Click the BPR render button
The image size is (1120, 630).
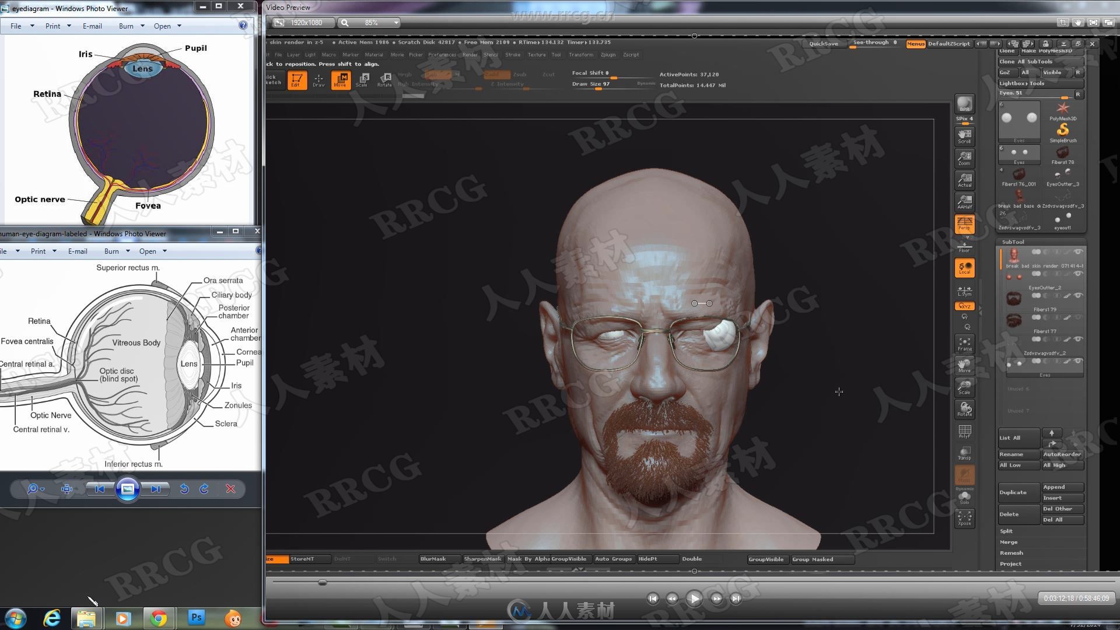pos(964,104)
